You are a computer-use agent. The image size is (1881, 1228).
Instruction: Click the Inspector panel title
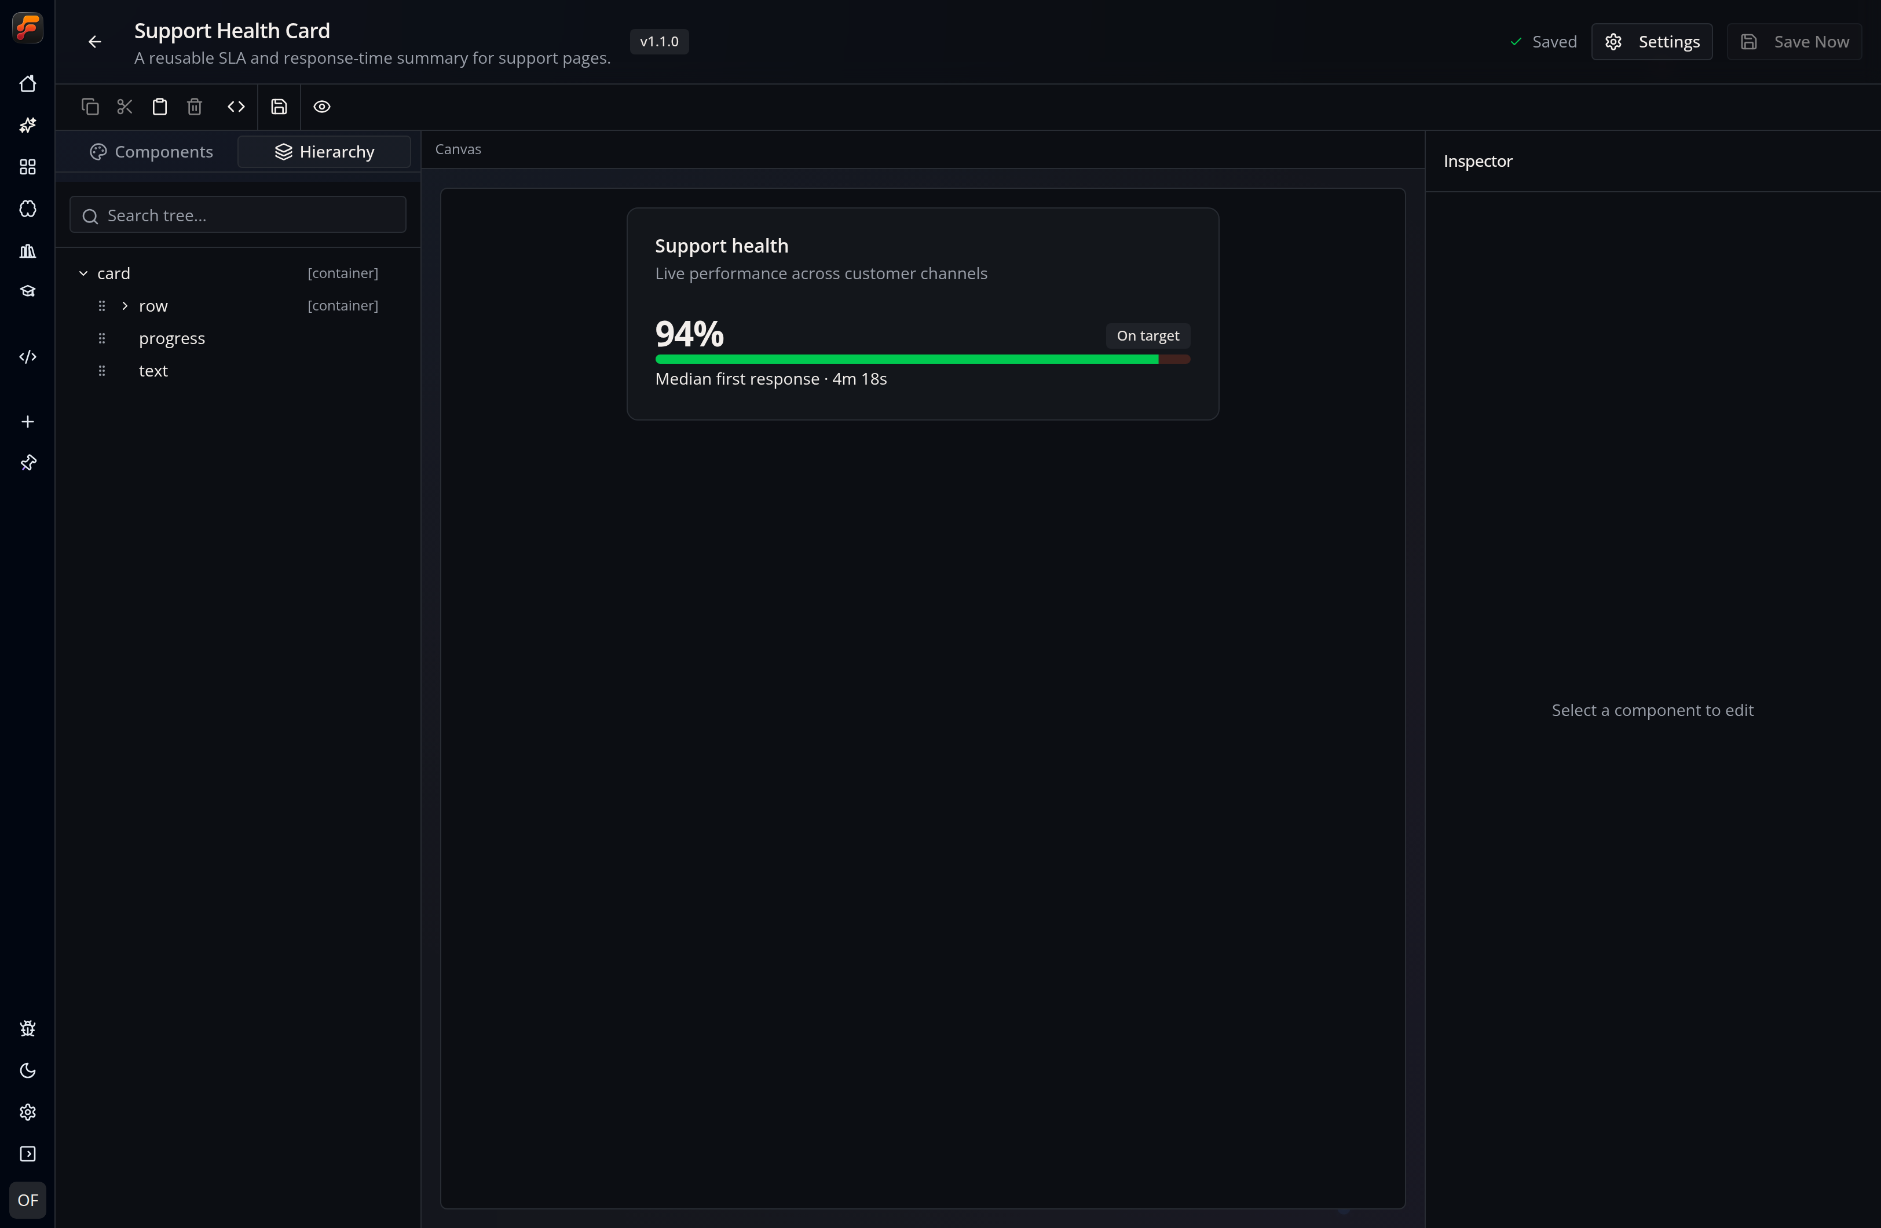point(1478,161)
